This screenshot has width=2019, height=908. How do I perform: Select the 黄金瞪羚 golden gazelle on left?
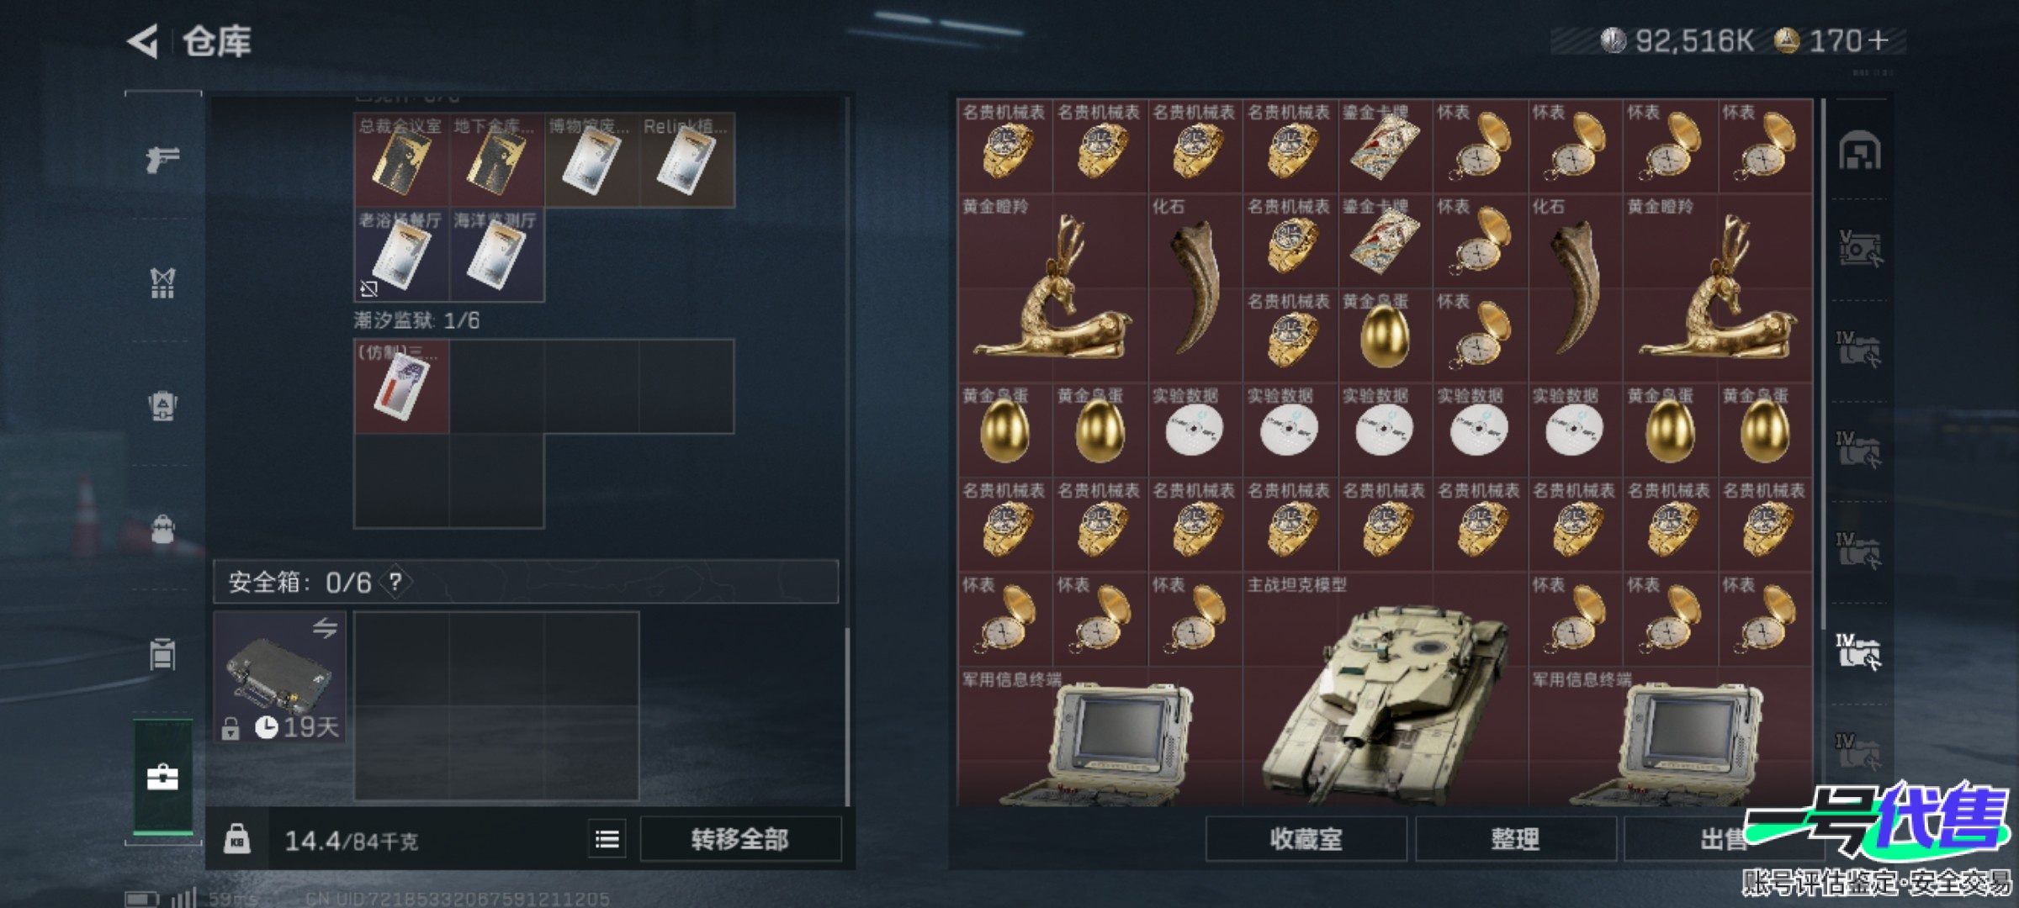(1052, 288)
